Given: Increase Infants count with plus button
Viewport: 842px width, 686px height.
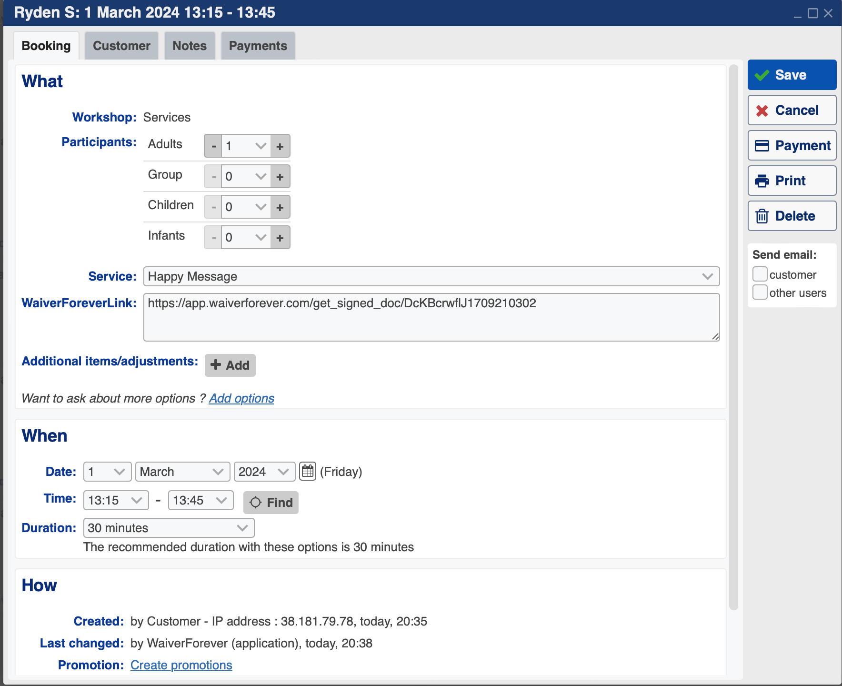Looking at the screenshot, I should (x=280, y=238).
